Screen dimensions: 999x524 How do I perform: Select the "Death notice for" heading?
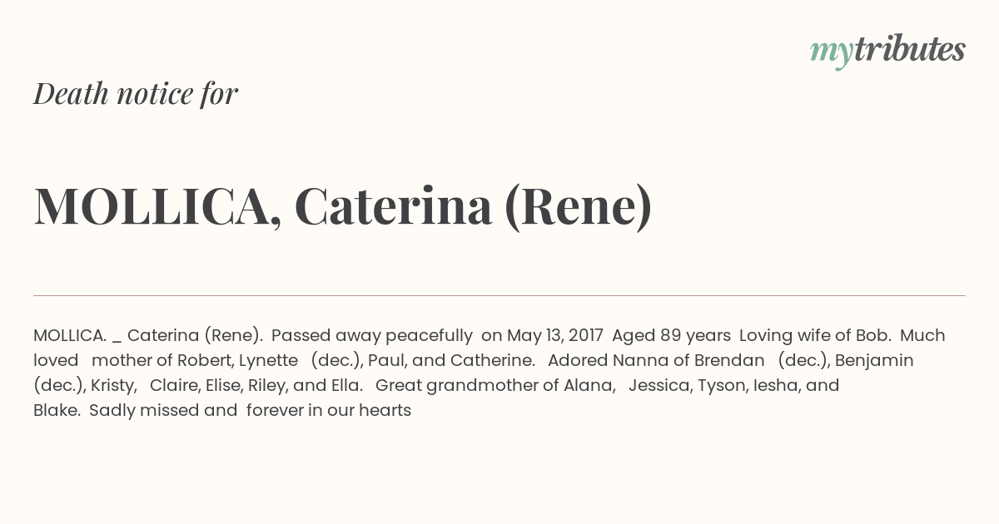pos(136,93)
